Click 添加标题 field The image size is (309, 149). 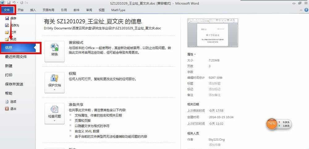click(x=215, y=84)
